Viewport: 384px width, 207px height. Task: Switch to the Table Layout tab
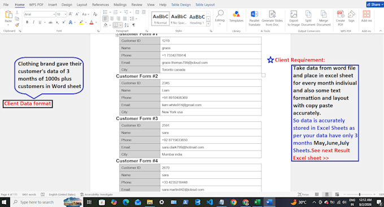click(205, 5)
